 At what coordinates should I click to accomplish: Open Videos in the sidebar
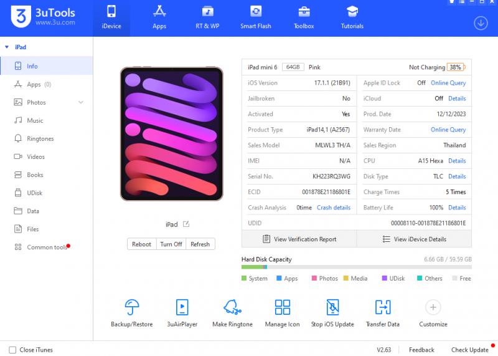(x=47, y=157)
